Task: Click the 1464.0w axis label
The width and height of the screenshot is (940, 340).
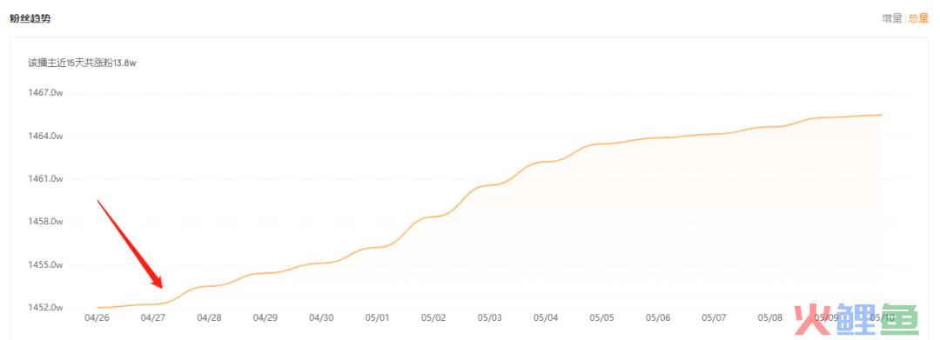Action: 45,137
